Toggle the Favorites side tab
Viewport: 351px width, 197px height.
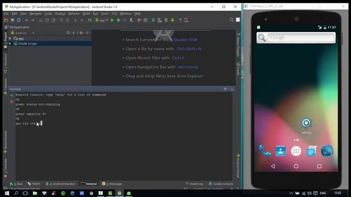5,168
